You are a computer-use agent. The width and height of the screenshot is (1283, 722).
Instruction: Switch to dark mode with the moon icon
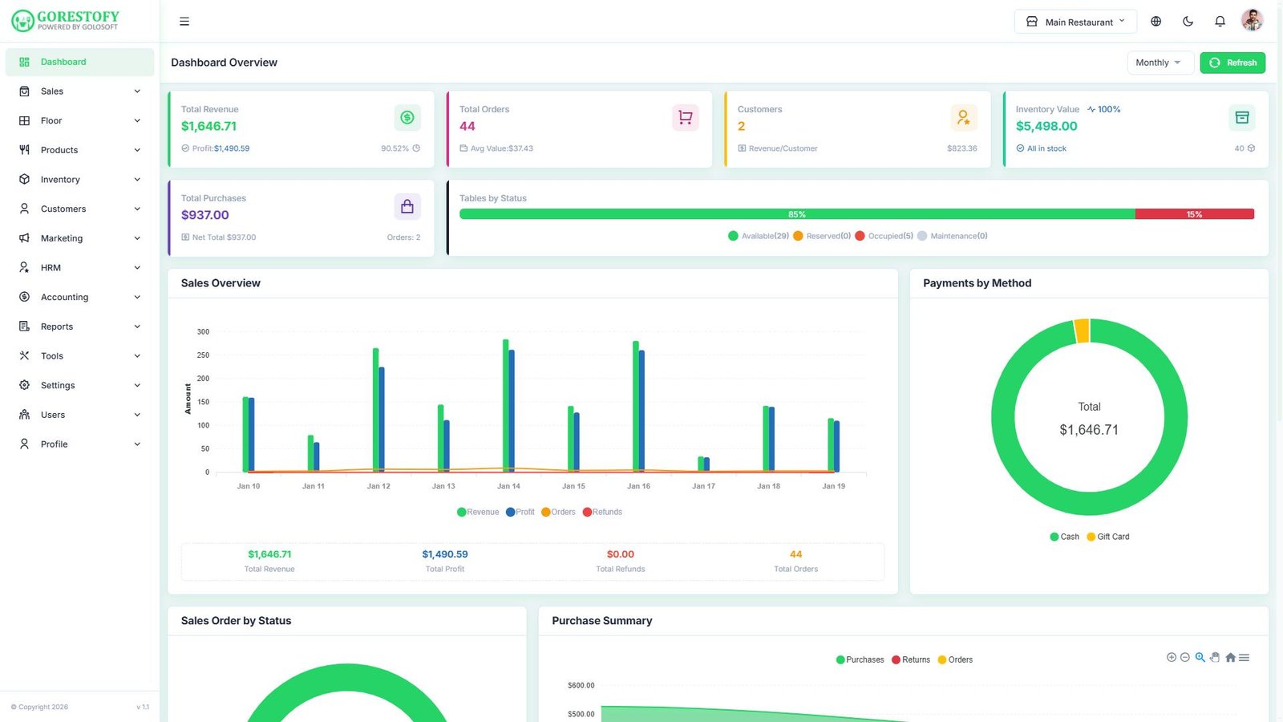[x=1188, y=22]
